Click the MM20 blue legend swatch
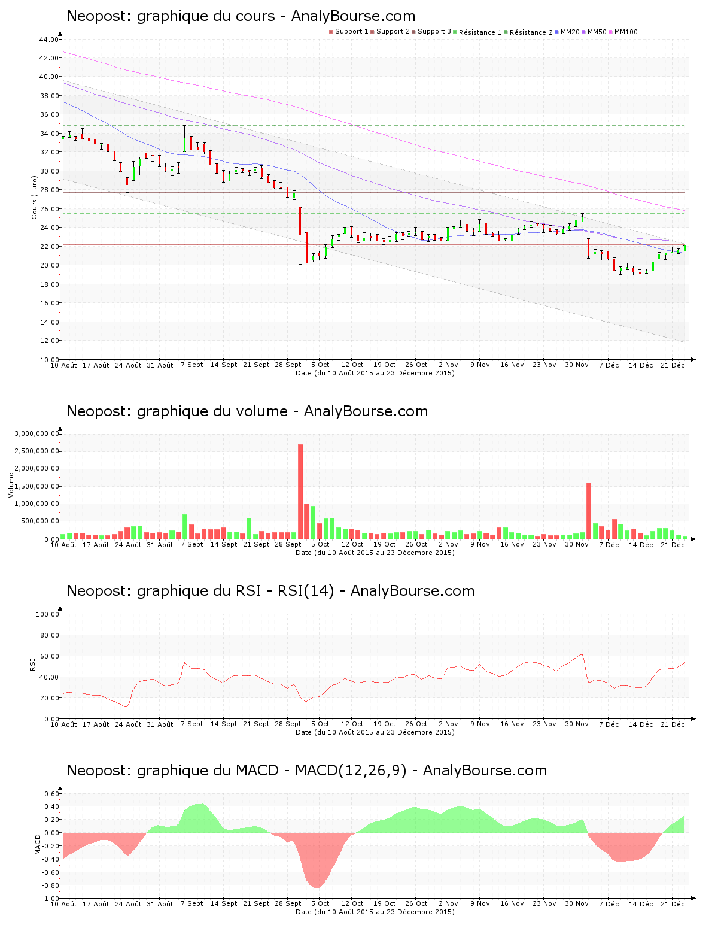The height and width of the screenshot is (928, 718). 557,32
